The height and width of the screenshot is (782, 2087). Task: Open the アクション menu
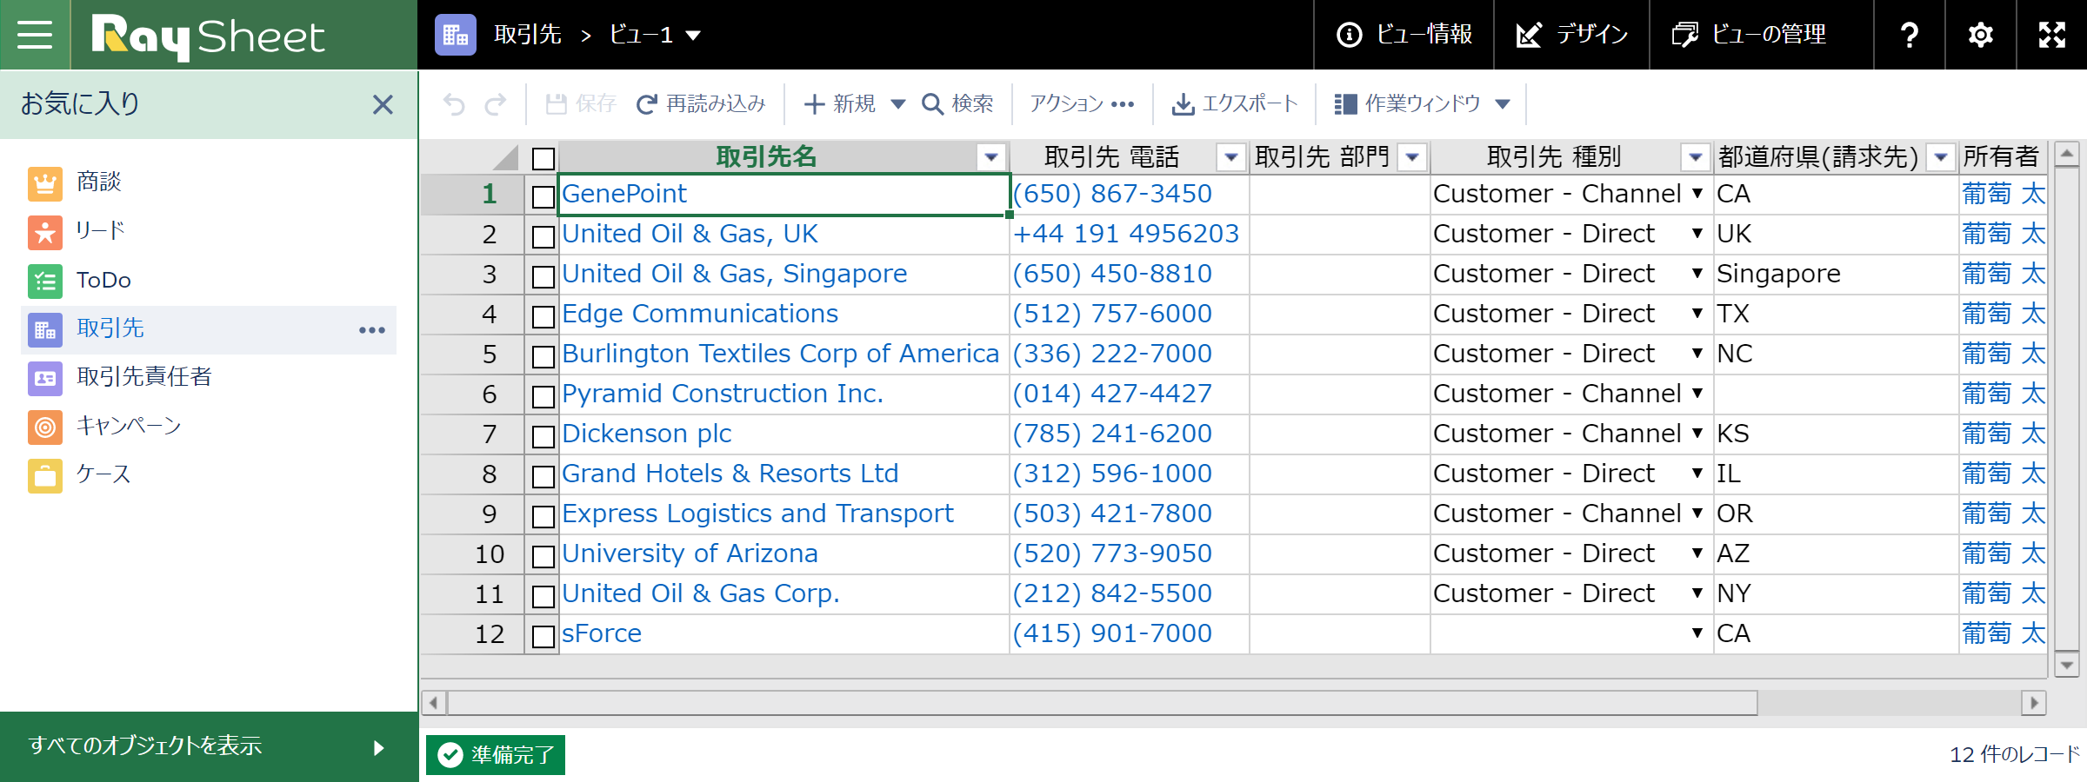click(1083, 104)
